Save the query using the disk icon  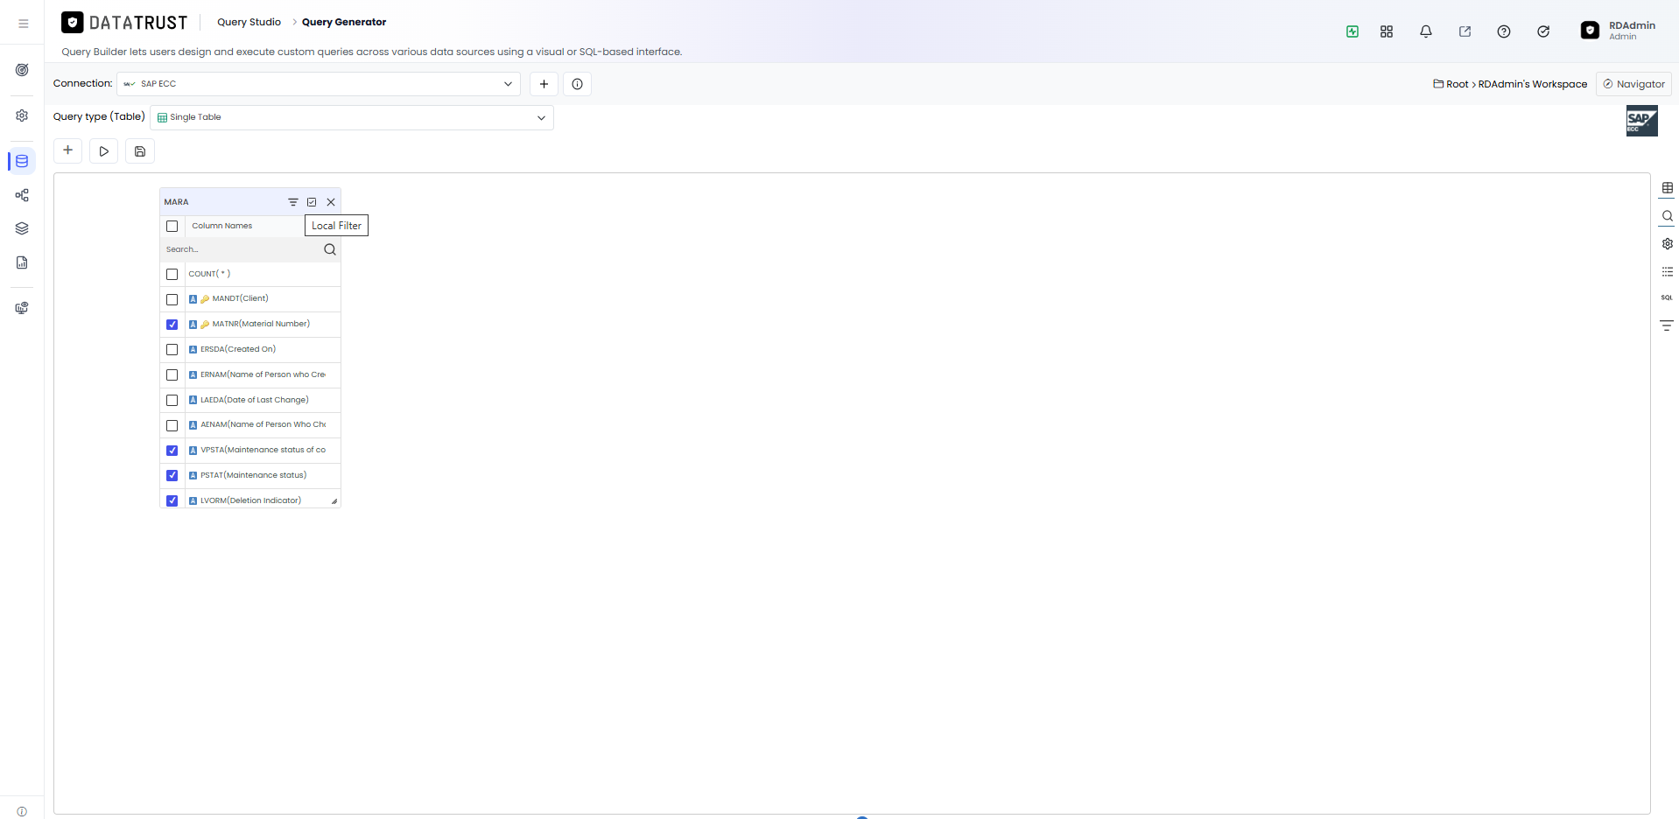(x=140, y=151)
